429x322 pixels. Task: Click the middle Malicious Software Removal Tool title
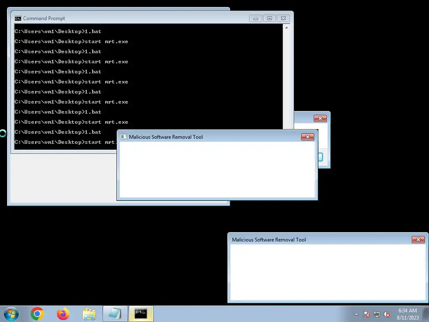pyautogui.click(x=166, y=137)
